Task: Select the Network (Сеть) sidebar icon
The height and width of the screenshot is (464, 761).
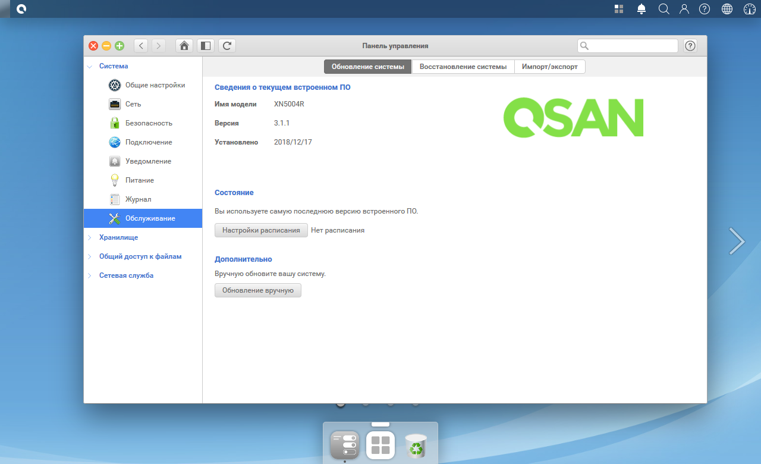Action: point(115,104)
